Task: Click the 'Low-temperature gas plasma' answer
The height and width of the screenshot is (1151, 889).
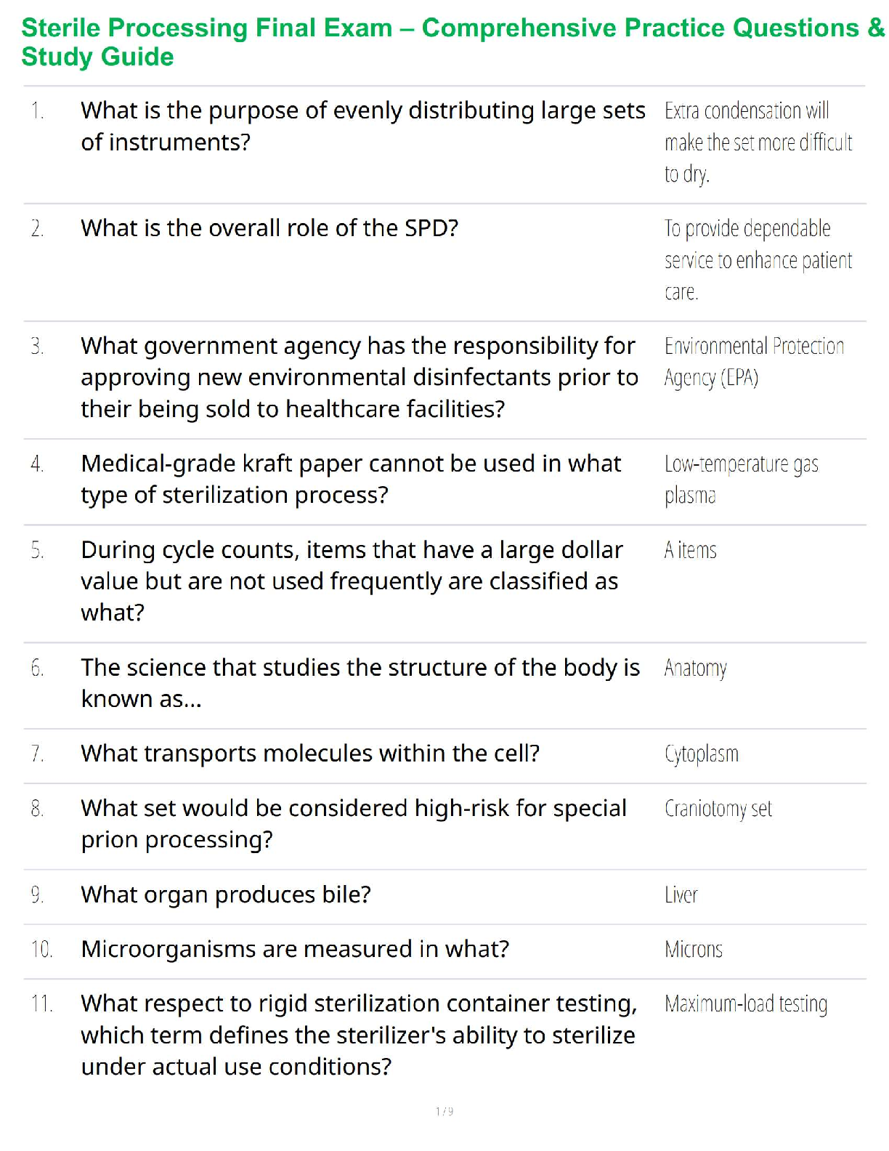Action: 741,480
